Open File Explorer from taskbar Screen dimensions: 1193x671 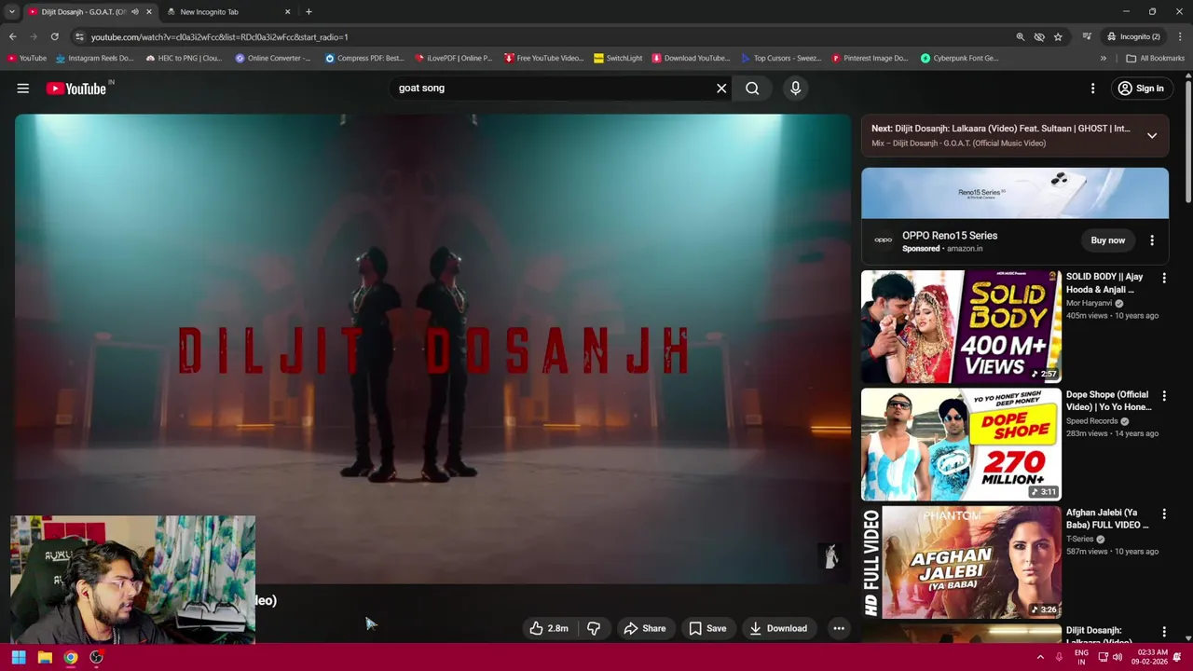click(x=45, y=657)
